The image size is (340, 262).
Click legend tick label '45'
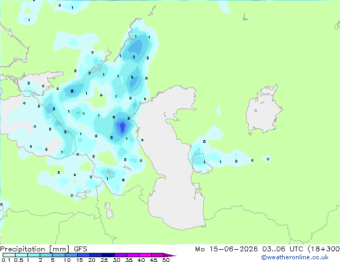[153, 260]
